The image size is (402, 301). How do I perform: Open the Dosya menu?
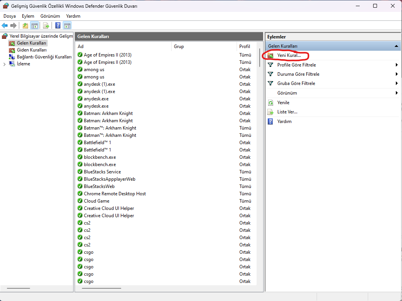(x=10, y=16)
